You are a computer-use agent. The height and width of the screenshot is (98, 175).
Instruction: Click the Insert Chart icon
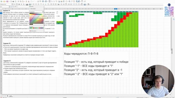pyautogui.click(x=61, y=1)
